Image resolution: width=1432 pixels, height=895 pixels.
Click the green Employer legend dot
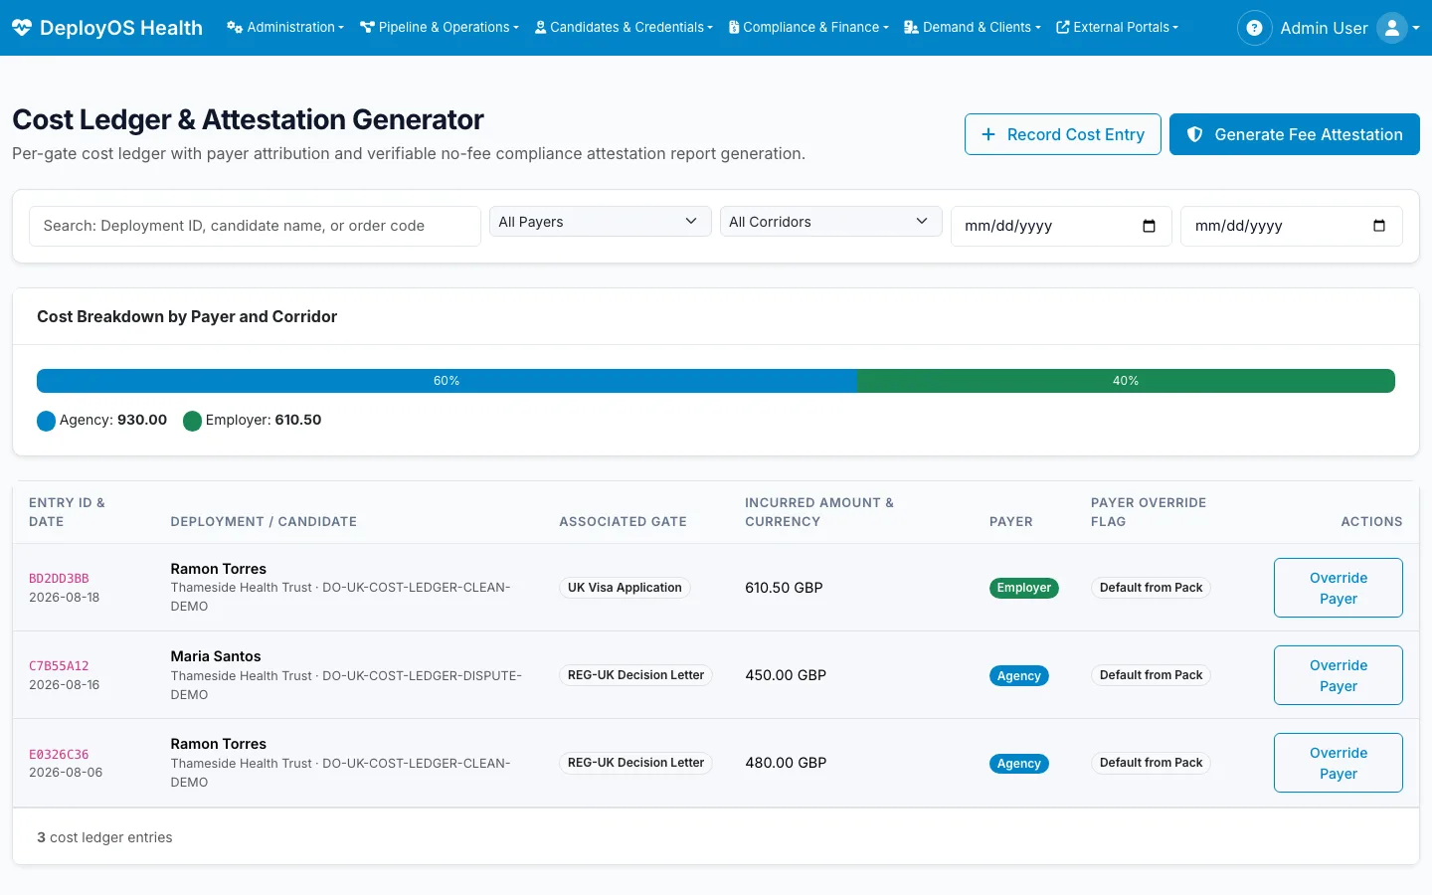[x=192, y=421]
